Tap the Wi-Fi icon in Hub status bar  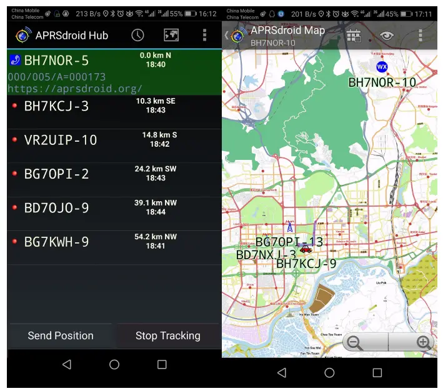tap(139, 14)
